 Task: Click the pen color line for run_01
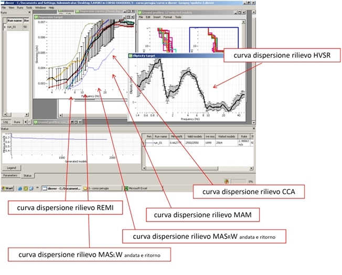(149, 143)
